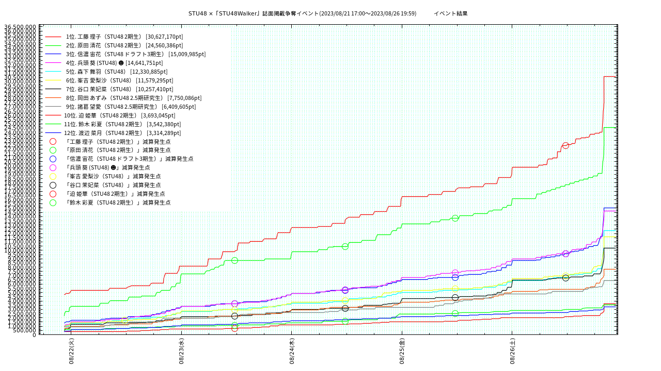Select legend entry 11位 鈴木 彩夏 3,542,380pt
Image resolution: width=661 pixels, height=371 pixels.
coord(122,124)
